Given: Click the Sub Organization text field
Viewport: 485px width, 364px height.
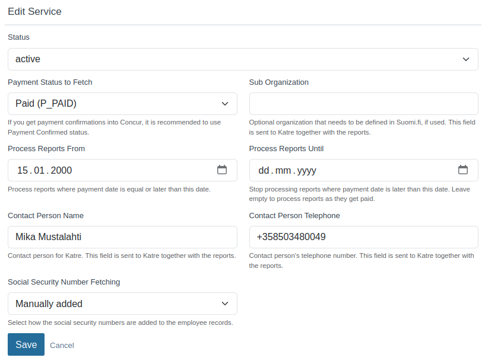Looking at the screenshot, I should [x=363, y=104].
